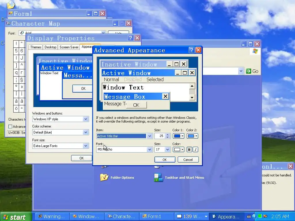Click Cancel in Advanced Appearance dialog
The width and height of the screenshot is (295, 221).
pyautogui.click(x=188, y=159)
